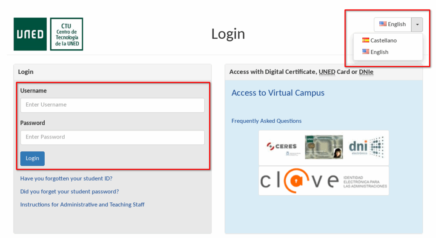Click the underlined UNED abbreviation in panel header
The height and width of the screenshot is (238, 436).
[327, 72]
